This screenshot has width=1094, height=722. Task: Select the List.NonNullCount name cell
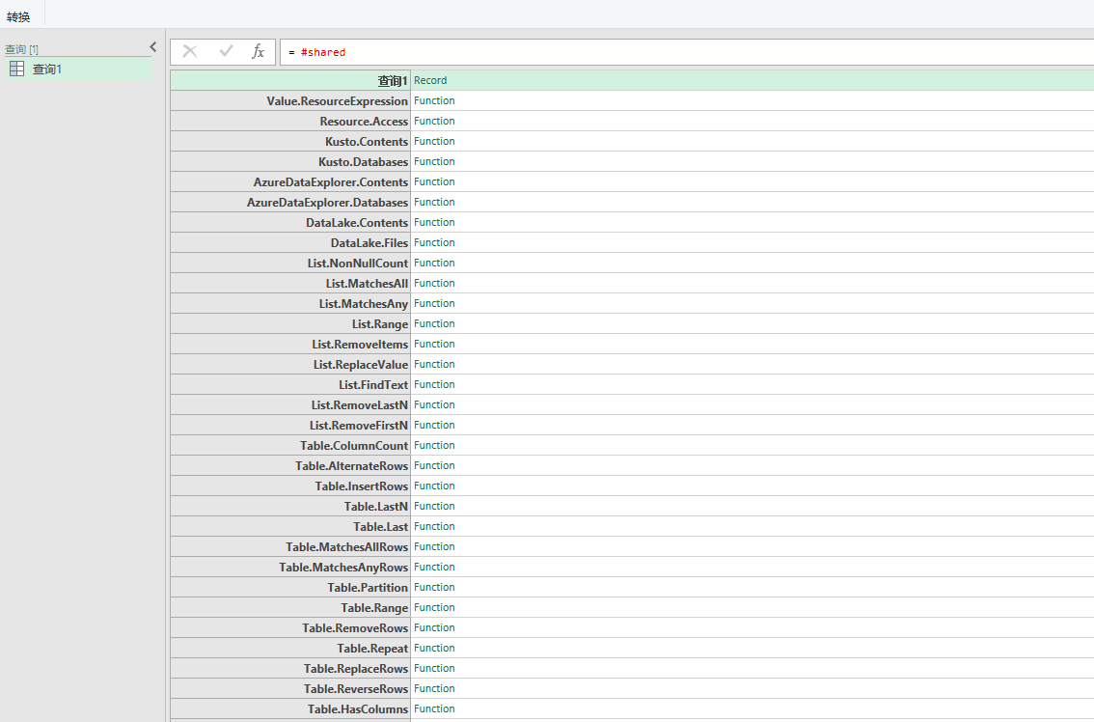[x=290, y=263]
